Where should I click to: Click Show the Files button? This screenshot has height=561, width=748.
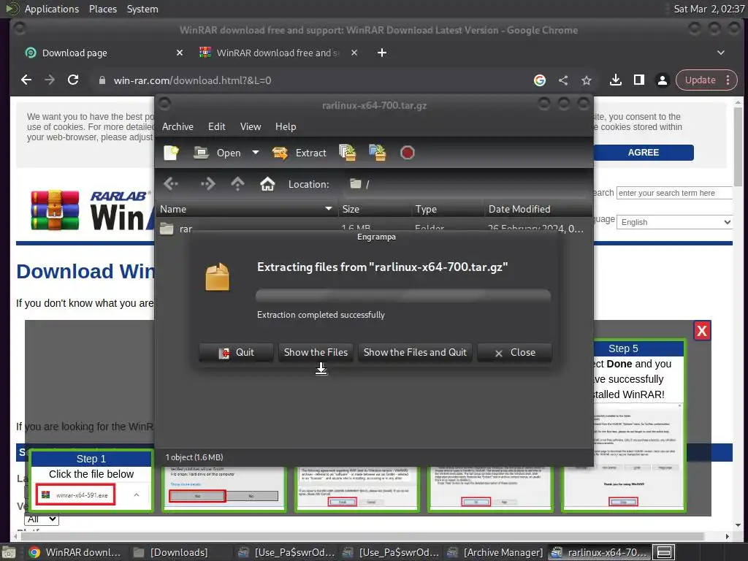(x=316, y=353)
